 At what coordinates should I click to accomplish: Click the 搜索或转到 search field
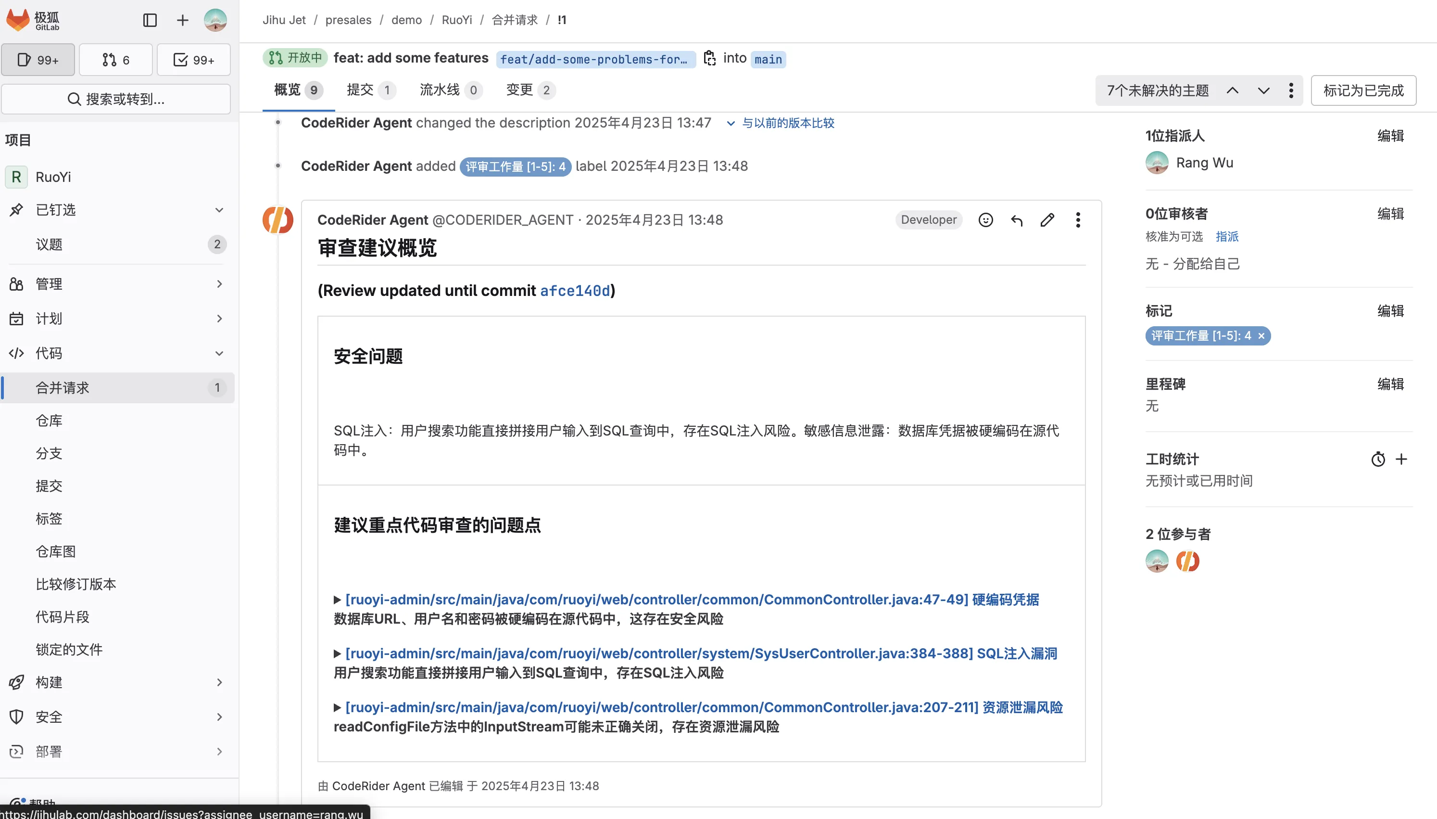(116, 99)
